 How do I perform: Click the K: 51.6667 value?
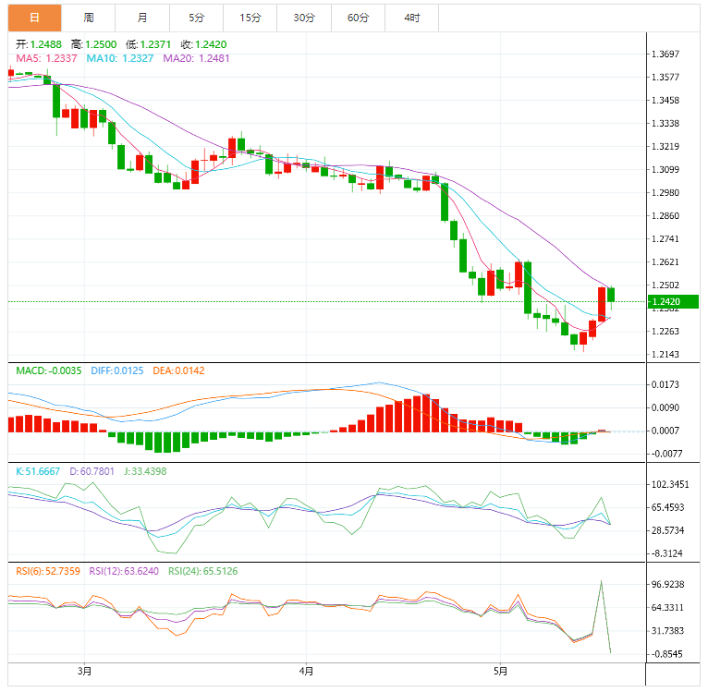(38, 472)
